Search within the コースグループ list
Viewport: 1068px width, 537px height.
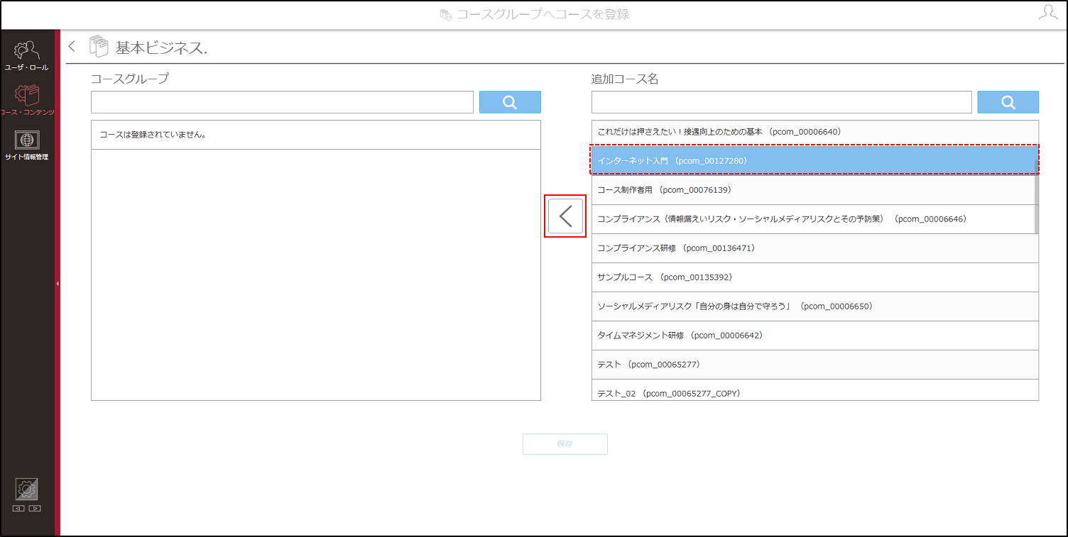point(510,102)
